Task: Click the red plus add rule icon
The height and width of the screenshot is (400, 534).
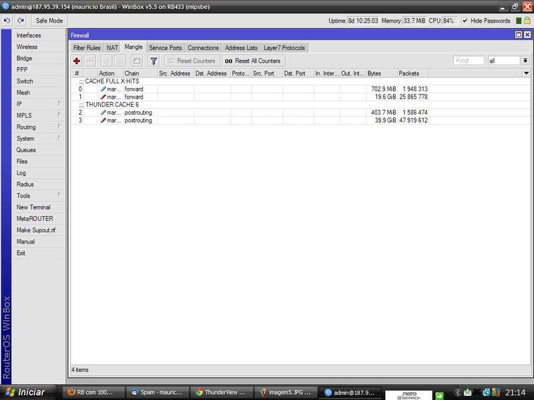Action: coord(77,61)
